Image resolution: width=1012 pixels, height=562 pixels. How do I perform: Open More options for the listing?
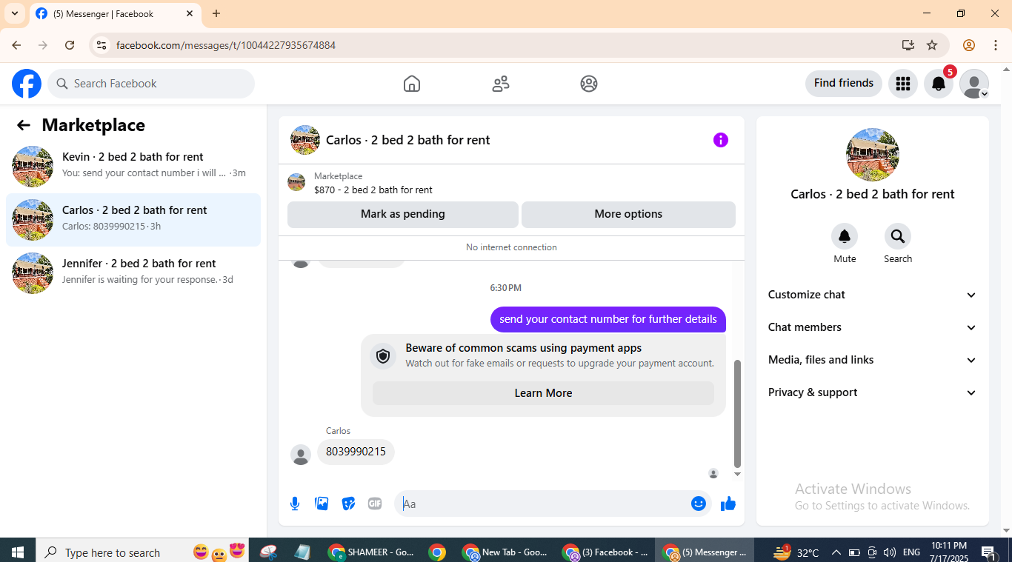click(628, 215)
